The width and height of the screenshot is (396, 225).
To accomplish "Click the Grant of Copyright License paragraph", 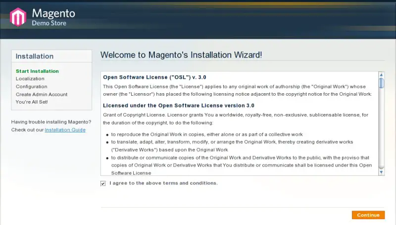I will point(236,119).
